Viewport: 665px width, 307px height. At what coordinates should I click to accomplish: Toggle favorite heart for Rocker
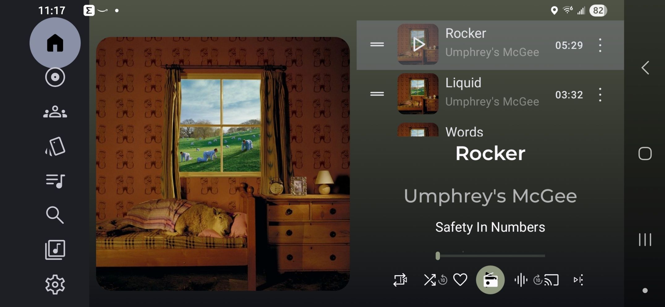[x=460, y=280]
